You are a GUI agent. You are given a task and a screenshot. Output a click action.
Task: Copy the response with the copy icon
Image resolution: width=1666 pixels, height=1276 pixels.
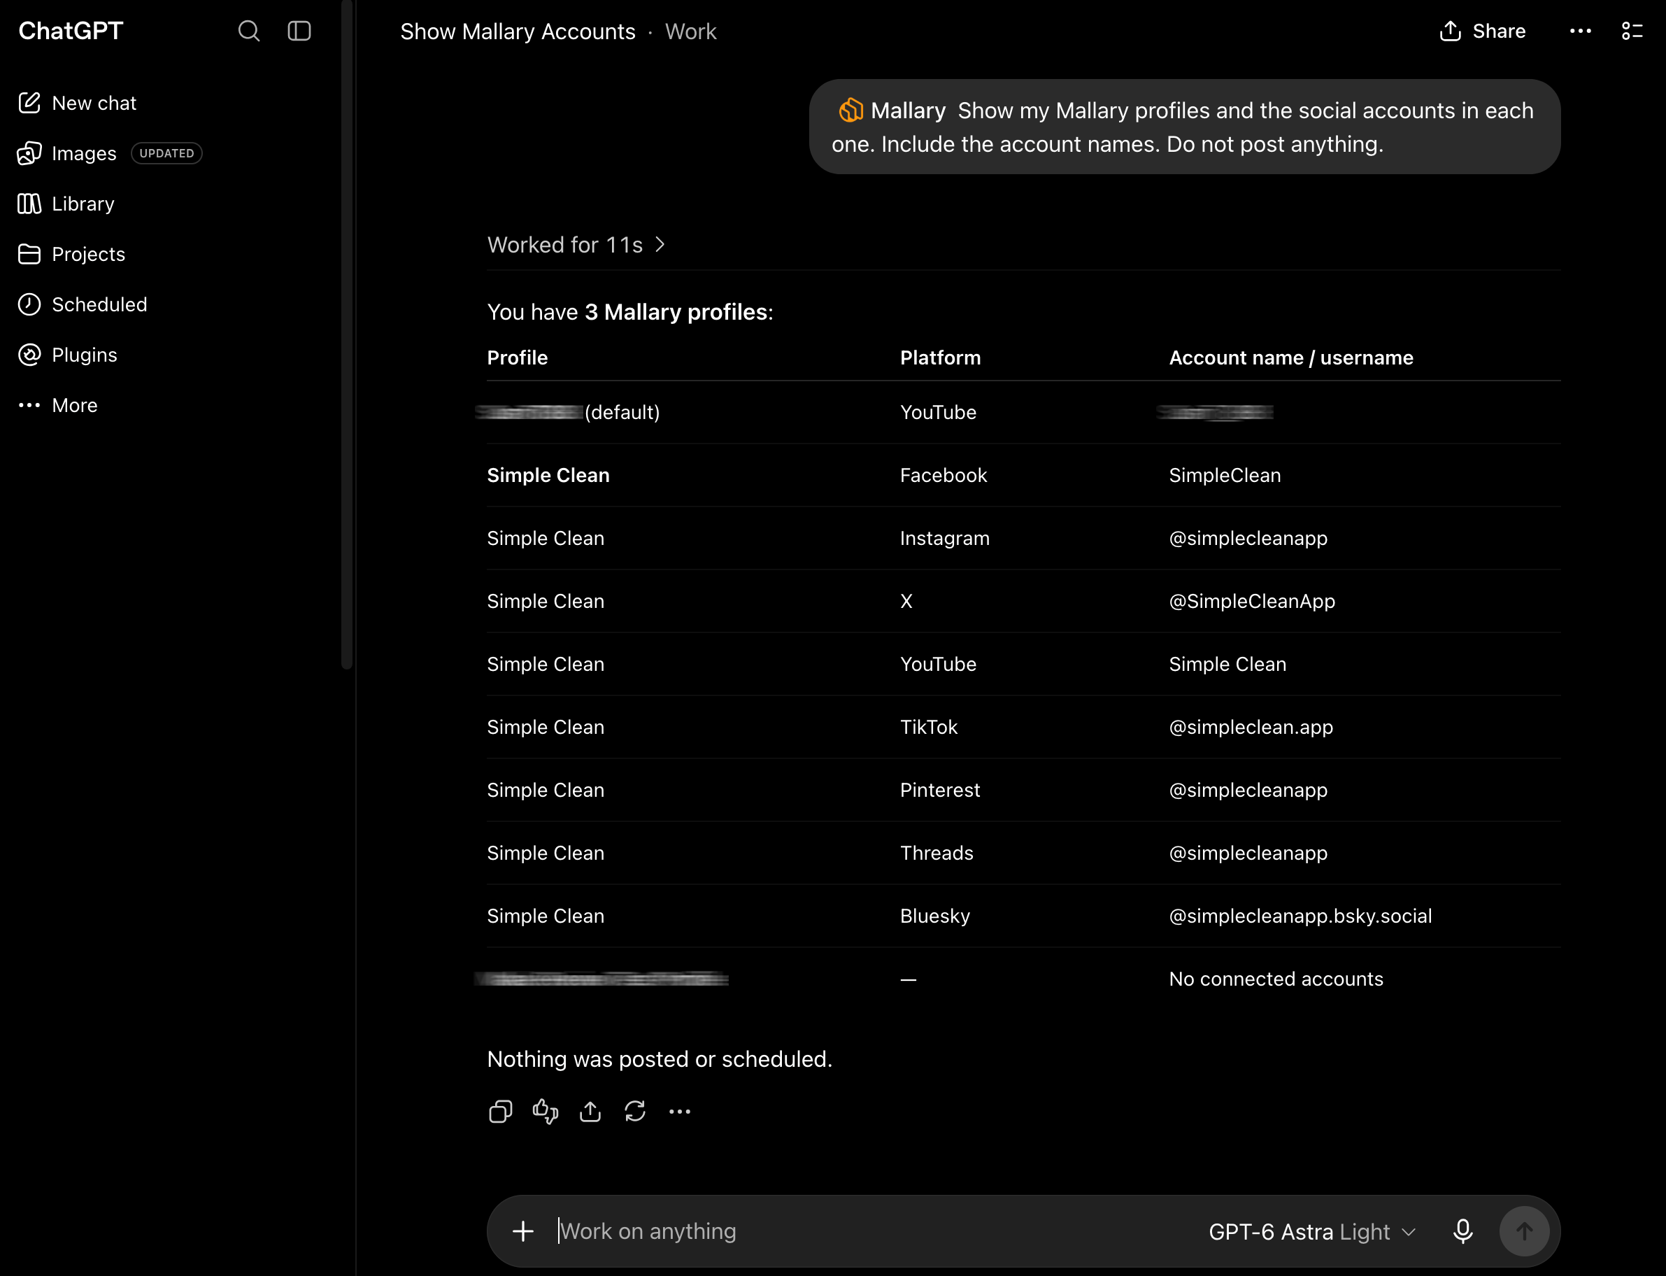[x=500, y=1111]
